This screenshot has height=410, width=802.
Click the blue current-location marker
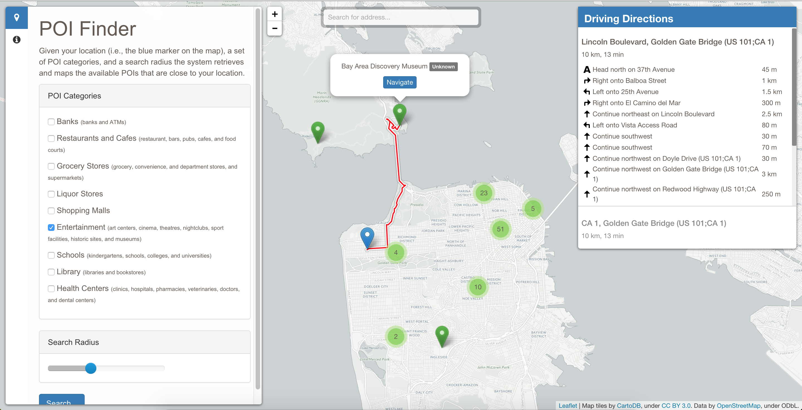coord(367,237)
